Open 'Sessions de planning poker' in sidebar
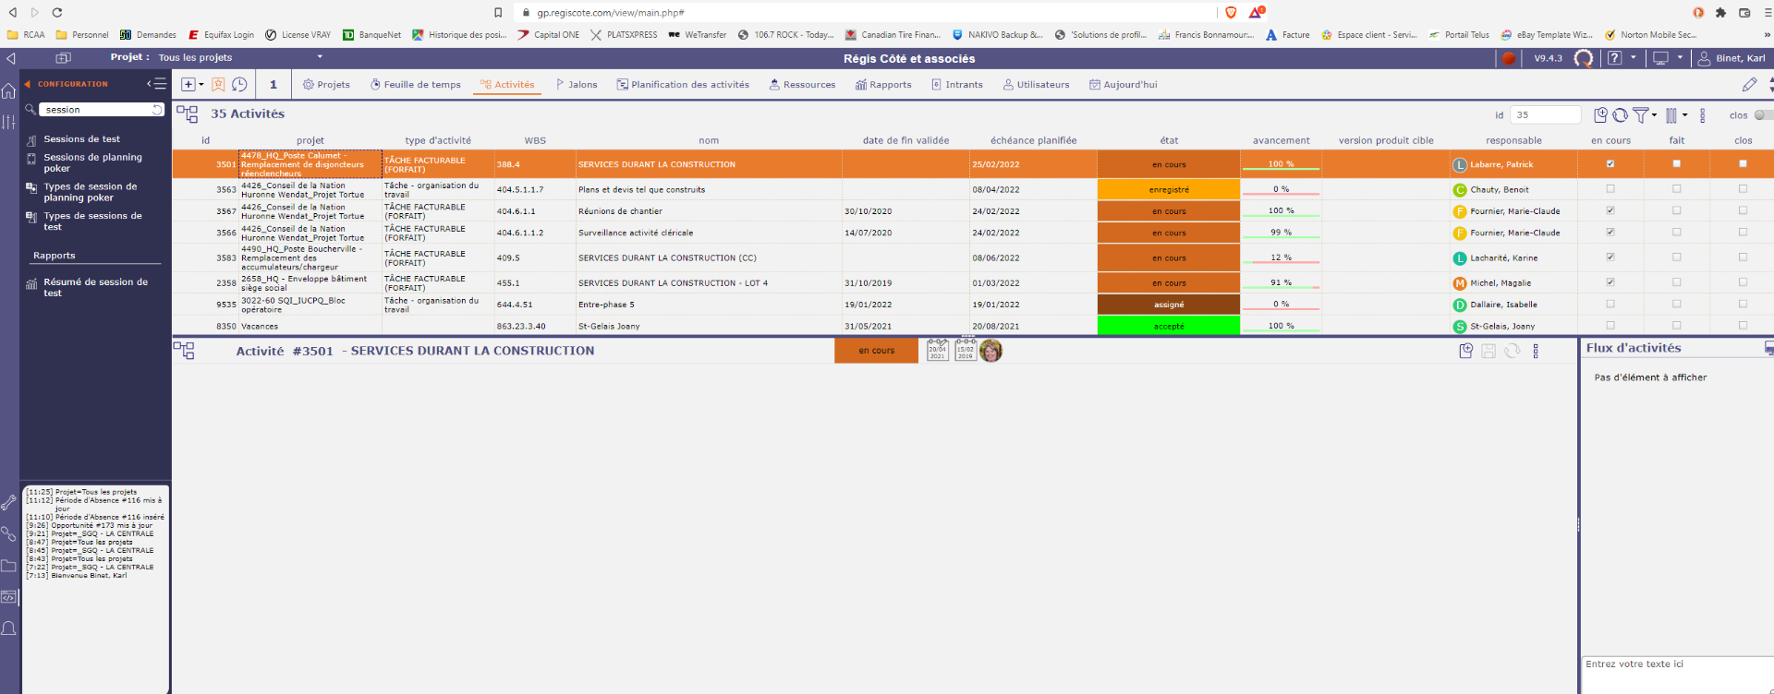 pos(92,162)
